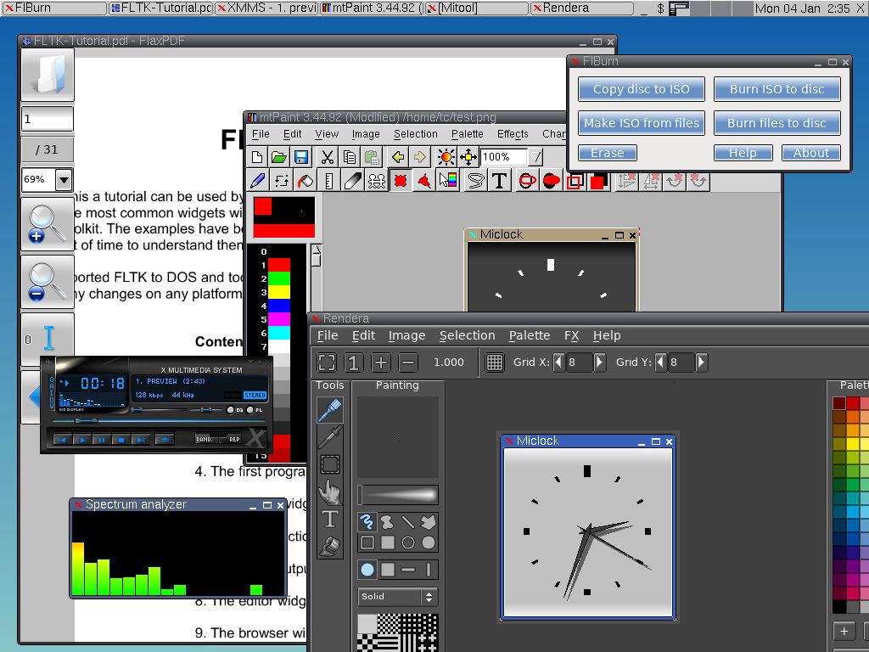
Task: Click the zoom-in magnifier in FlaxPDF
Action: pyautogui.click(x=47, y=224)
